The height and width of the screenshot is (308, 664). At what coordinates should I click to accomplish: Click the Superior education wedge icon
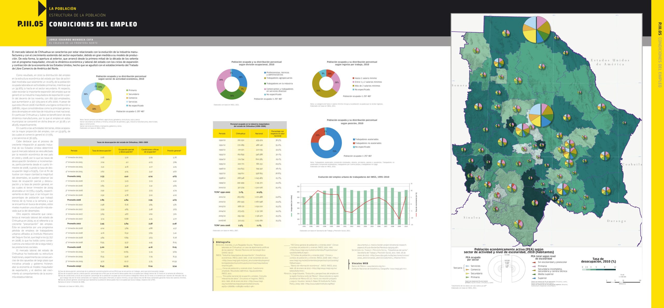(x=534, y=278)
